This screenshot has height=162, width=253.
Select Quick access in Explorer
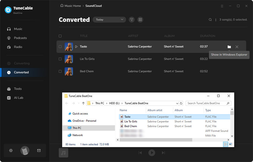point(80,113)
